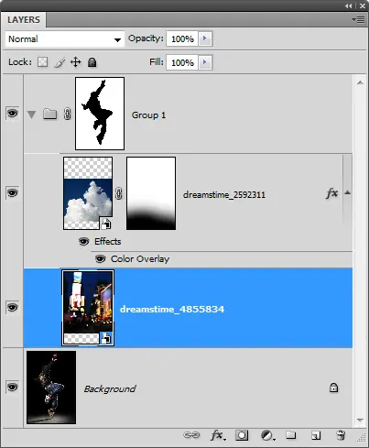Open the Opacity slider arrow

pyautogui.click(x=205, y=38)
